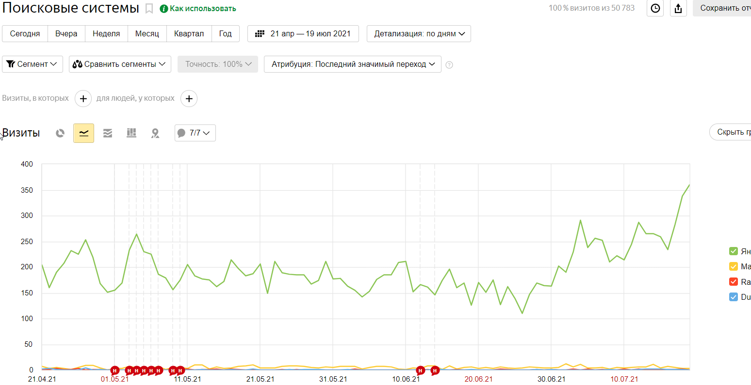The image size is (751, 385).
Task: Select the line chart view
Action: point(83,133)
